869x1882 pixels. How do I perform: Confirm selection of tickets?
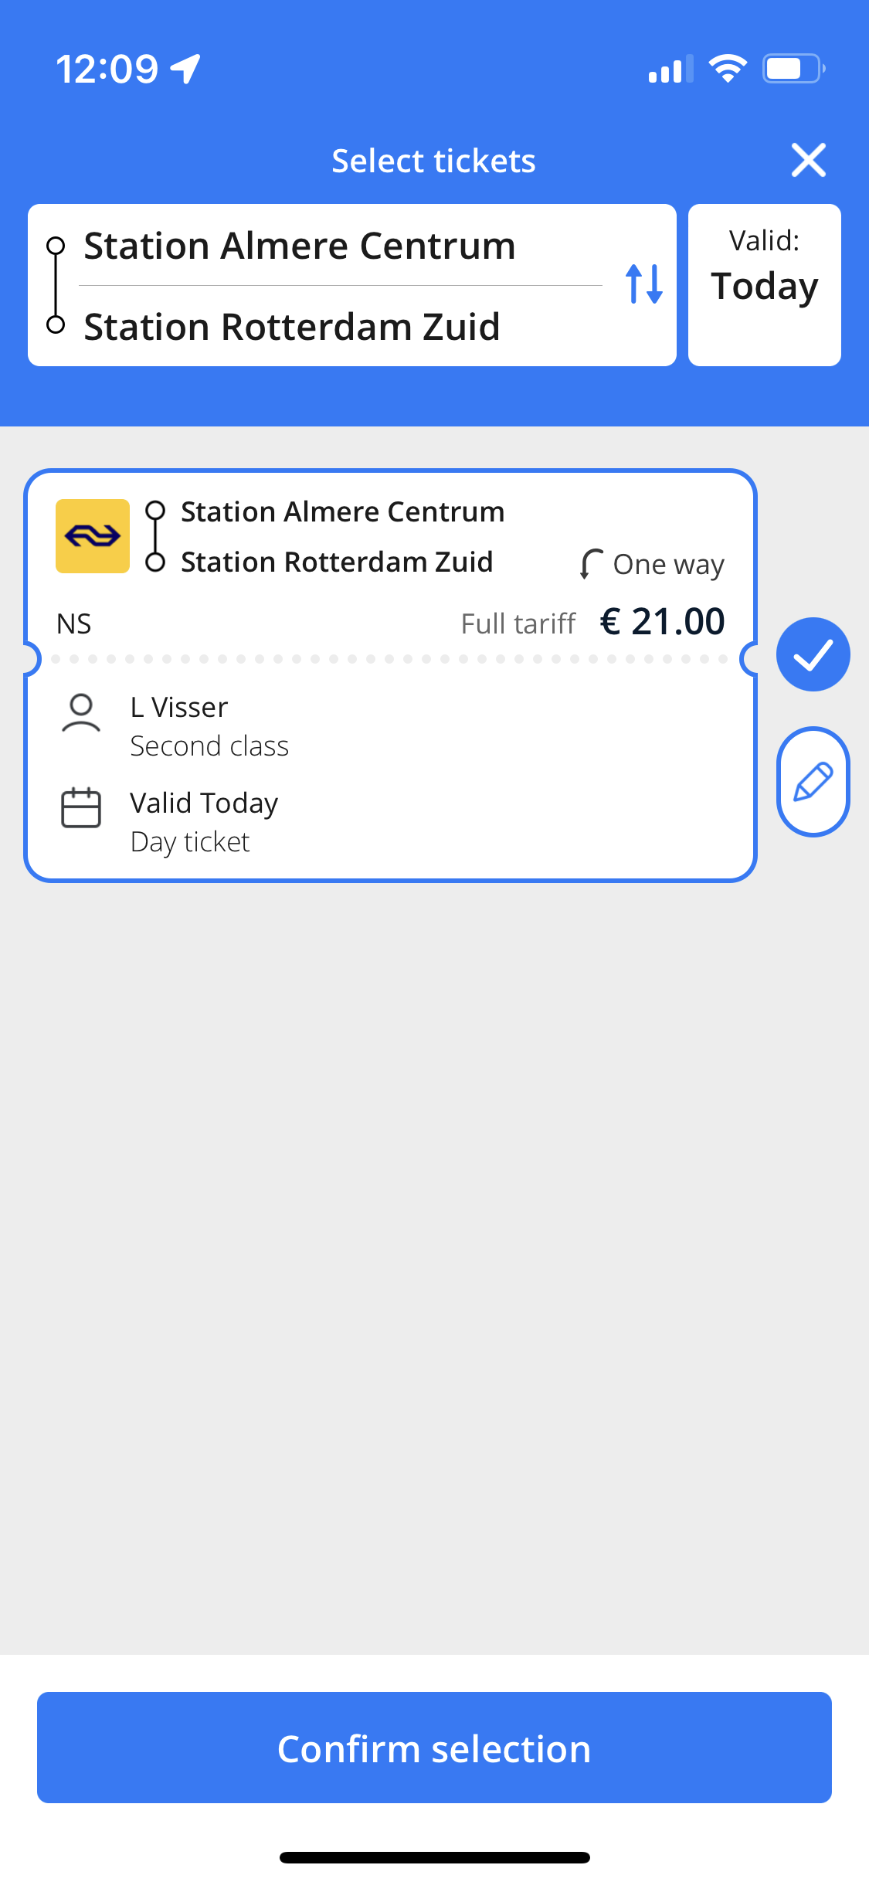[434, 1748]
